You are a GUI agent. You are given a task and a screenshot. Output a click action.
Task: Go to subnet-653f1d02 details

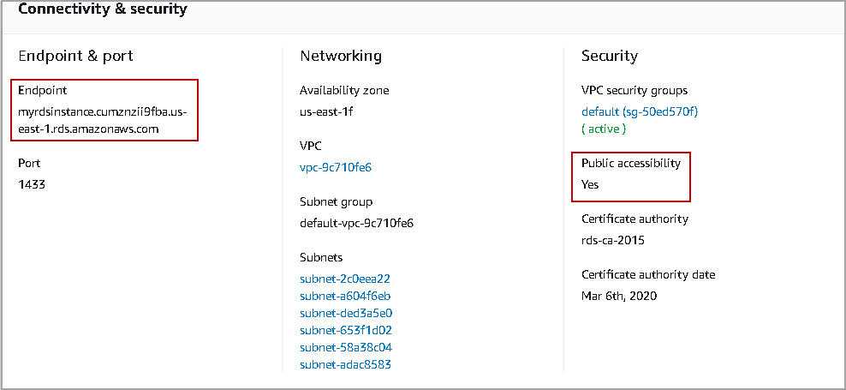click(x=345, y=330)
